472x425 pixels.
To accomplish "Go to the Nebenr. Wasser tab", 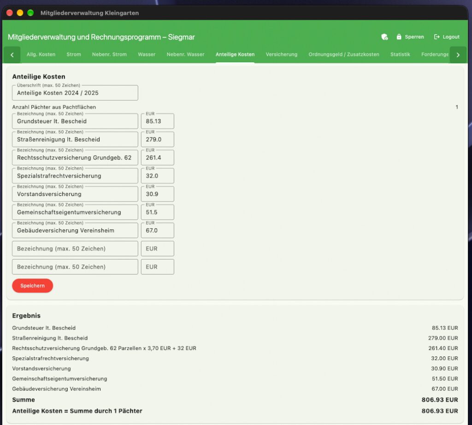I will pyautogui.click(x=185, y=54).
